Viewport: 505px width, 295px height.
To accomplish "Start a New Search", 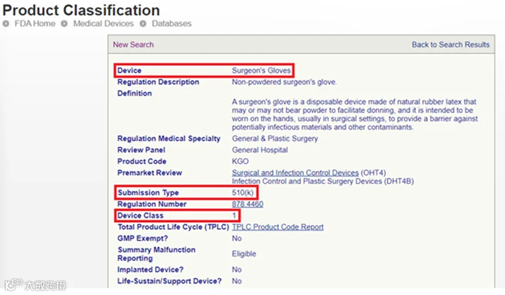I will click(x=133, y=45).
